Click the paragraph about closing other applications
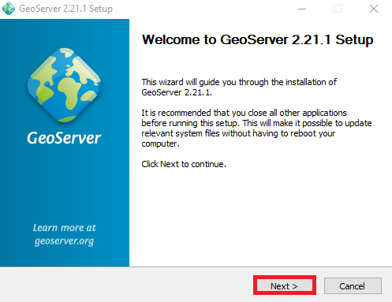The height and width of the screenshot is (302, 392). click(256, 129)
